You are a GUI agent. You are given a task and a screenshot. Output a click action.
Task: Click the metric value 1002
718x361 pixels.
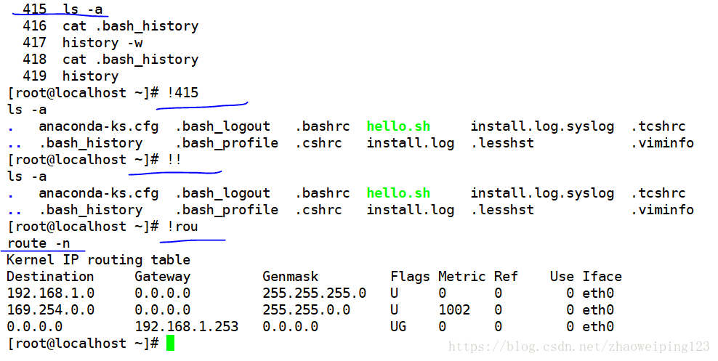(454, 310)
